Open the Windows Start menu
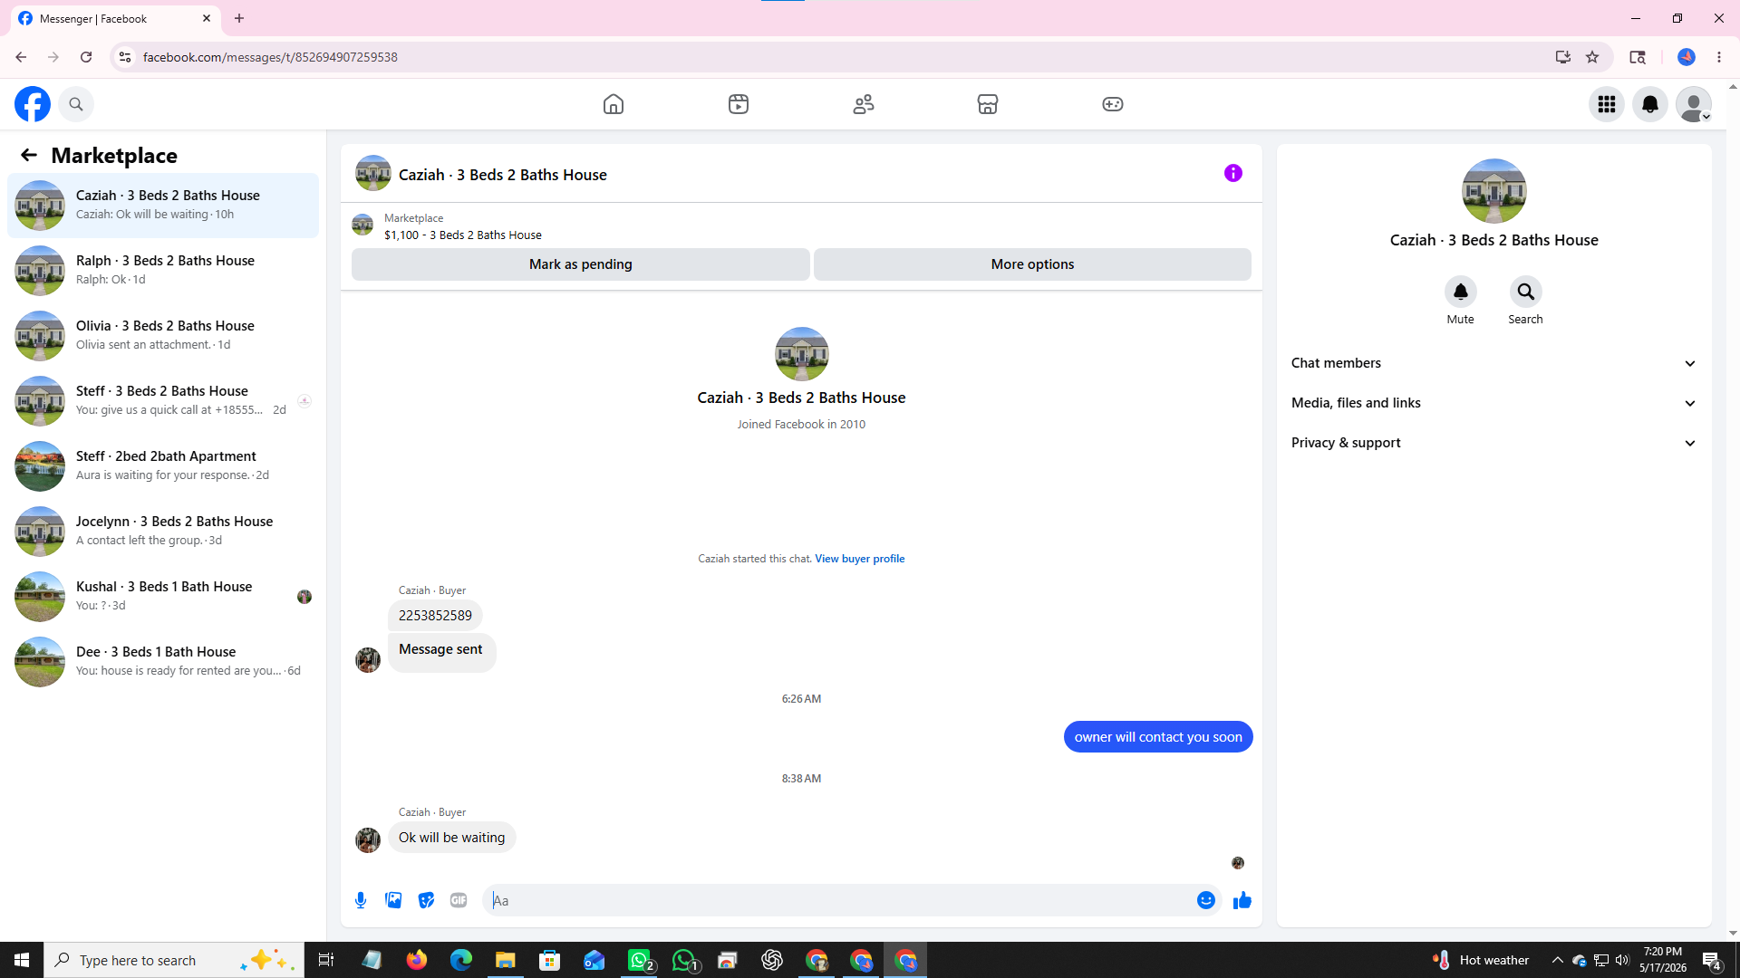 [x=22, y=960]
